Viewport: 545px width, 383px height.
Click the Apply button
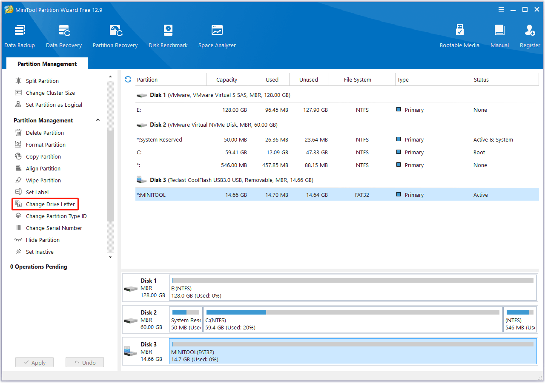[34, 363]
